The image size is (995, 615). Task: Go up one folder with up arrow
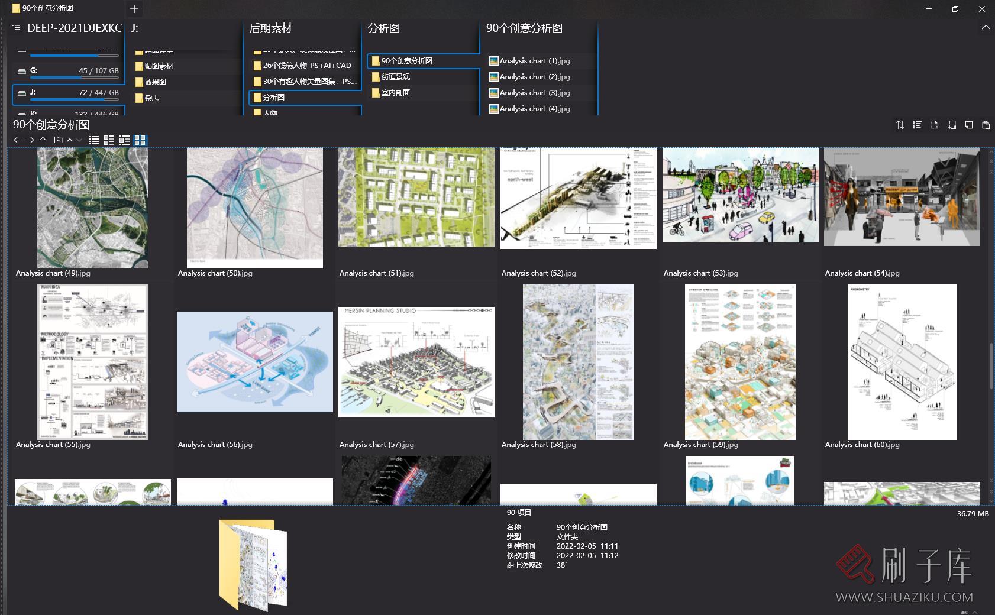[43, 140]
